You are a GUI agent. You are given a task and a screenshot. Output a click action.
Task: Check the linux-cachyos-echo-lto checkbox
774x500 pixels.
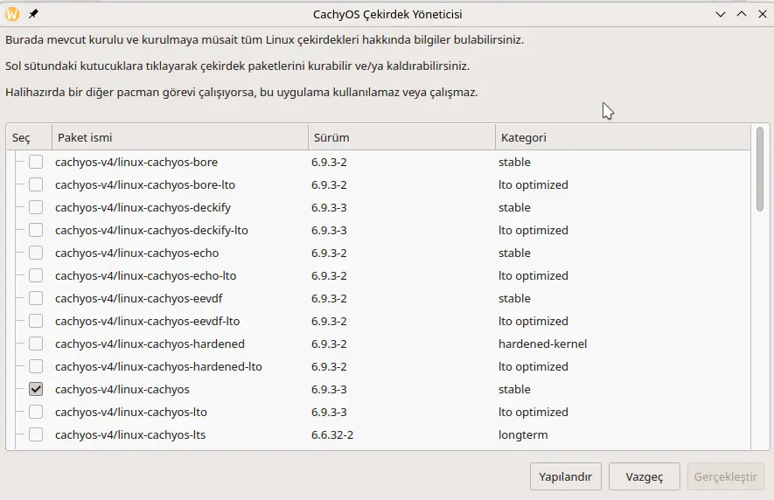click(36, 275)
